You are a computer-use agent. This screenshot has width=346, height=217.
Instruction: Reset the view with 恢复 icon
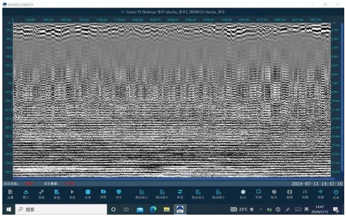point(180,194)
